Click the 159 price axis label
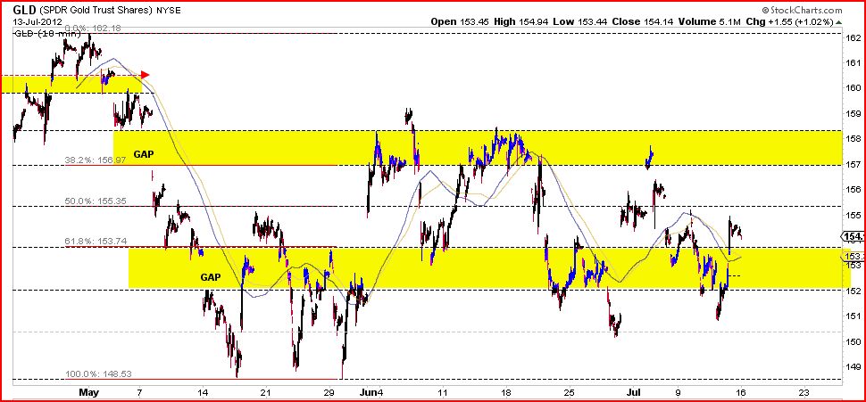This screenshot has width=866, height=402. tap(854, 113)
